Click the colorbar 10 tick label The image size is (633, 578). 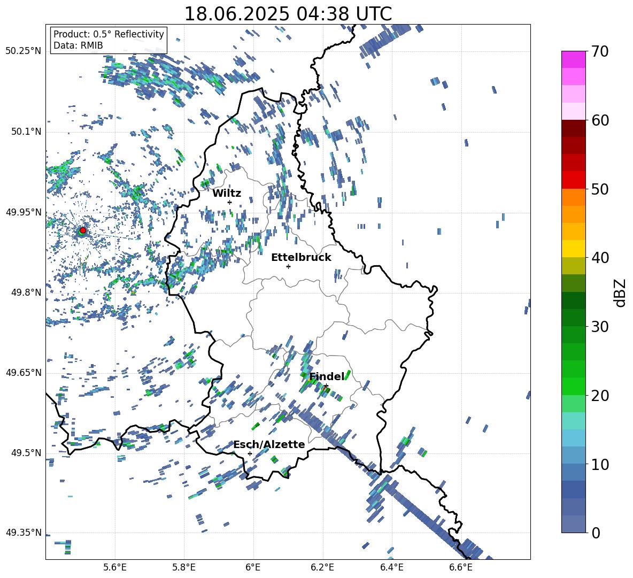600,465
